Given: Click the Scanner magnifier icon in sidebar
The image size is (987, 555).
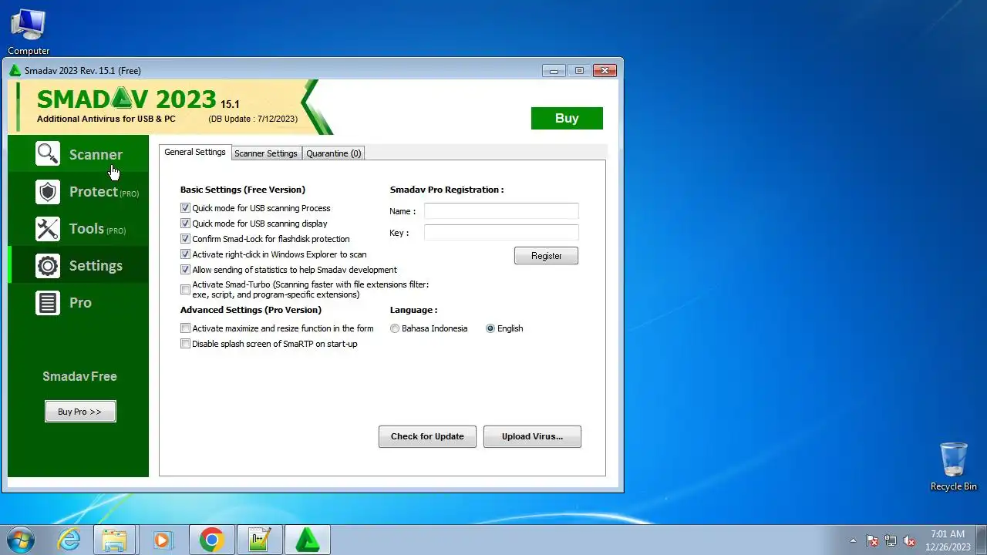Looking at the screenshot, I should click(48, 154).
